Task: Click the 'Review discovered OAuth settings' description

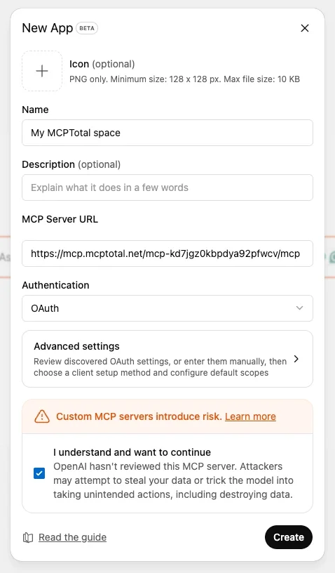Action: point(160,367)
